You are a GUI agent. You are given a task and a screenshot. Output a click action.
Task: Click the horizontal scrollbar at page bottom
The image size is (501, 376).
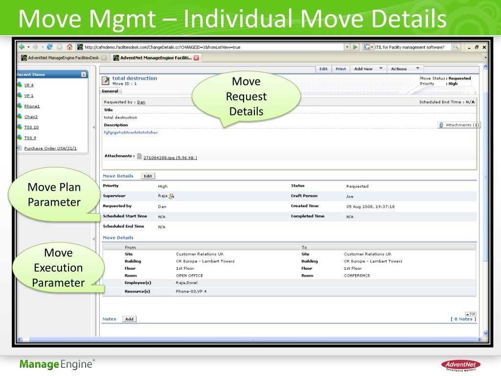pyautogui.click(x=249, y=339)
